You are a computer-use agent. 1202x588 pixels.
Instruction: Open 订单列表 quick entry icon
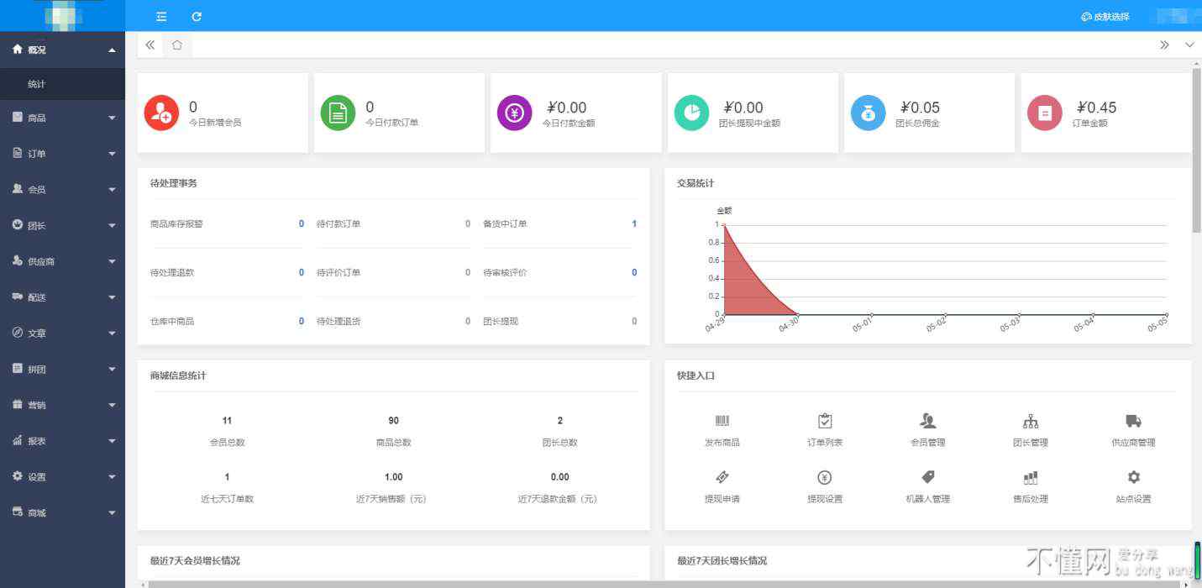(x=824, y=421)
